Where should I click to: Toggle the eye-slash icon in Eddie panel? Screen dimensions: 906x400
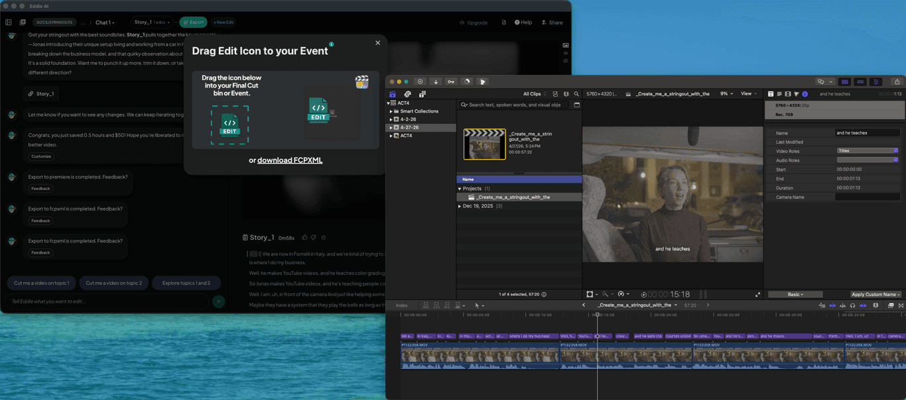pos(565,61)
